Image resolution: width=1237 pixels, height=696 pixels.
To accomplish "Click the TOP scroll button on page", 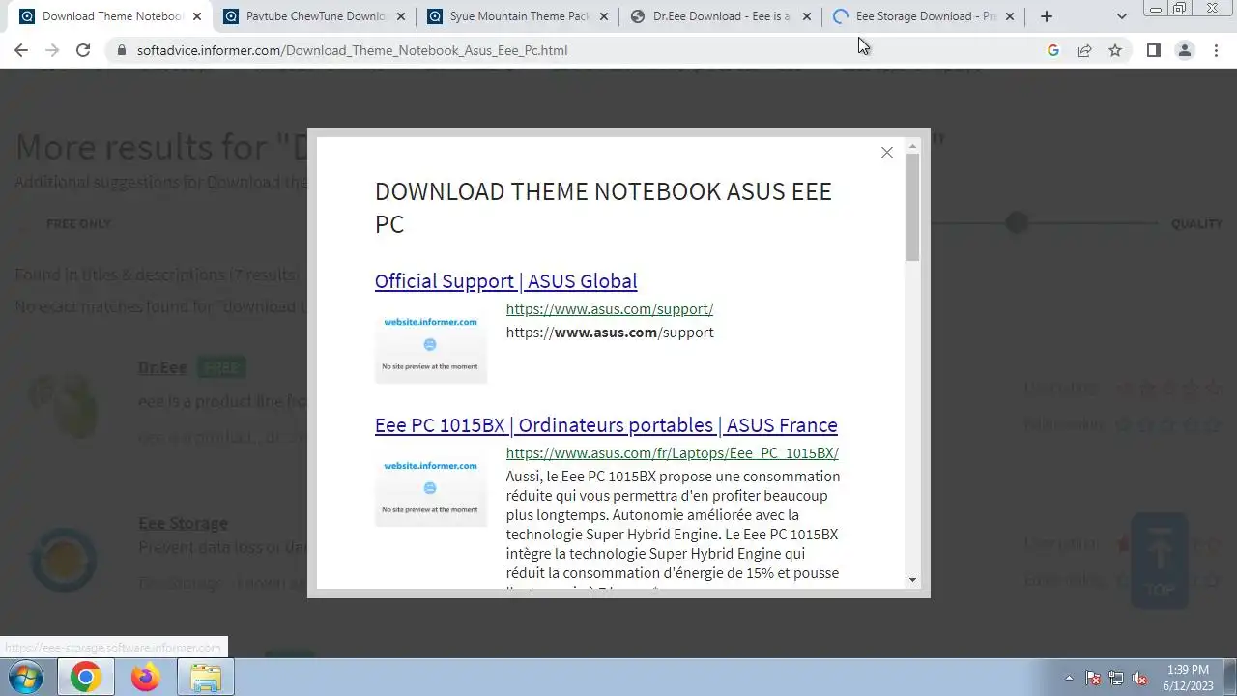I will tap(1159, 561).
